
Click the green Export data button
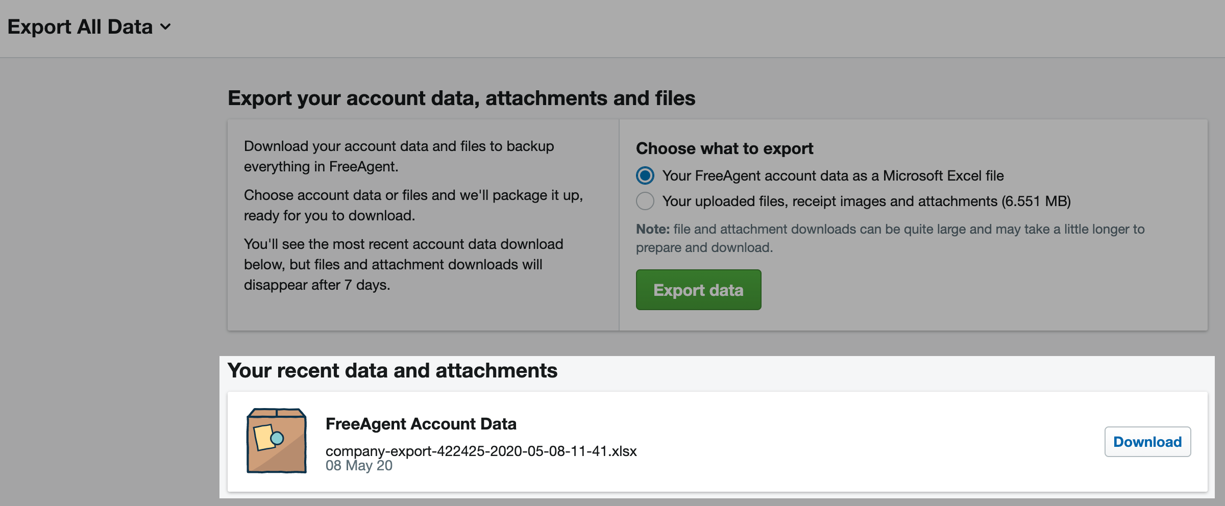pyautogui.click(x=698, y=290)
